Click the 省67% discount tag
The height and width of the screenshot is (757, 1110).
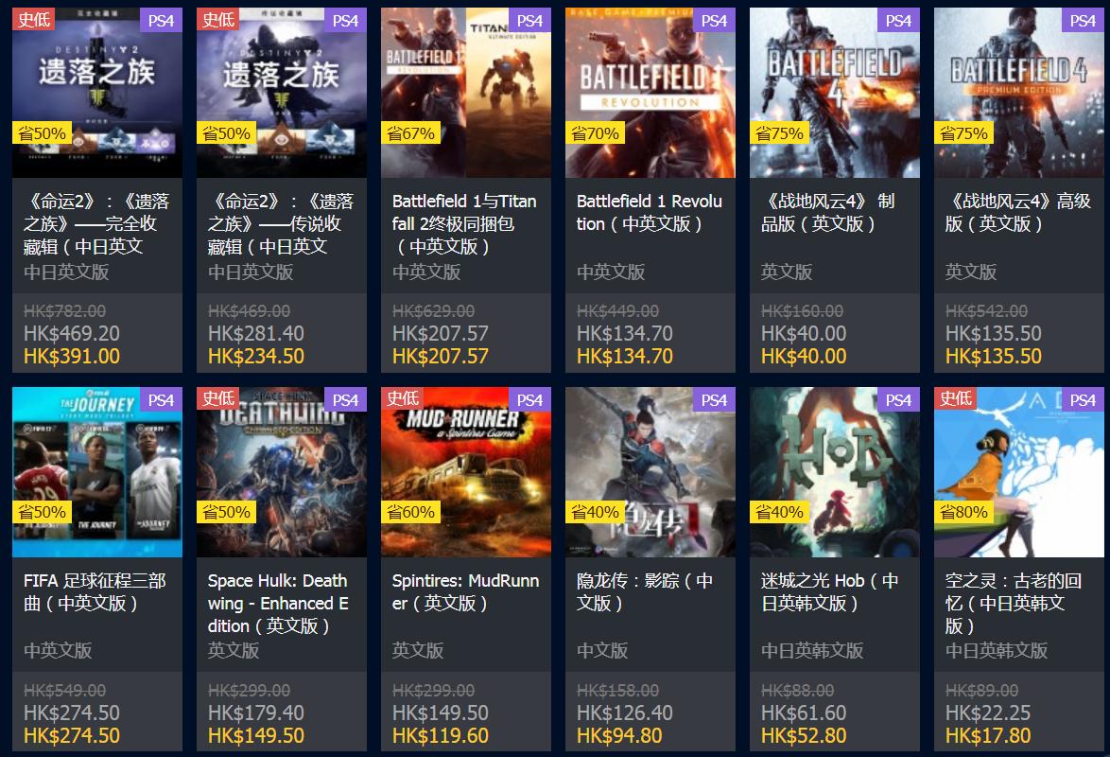(410, 132)
